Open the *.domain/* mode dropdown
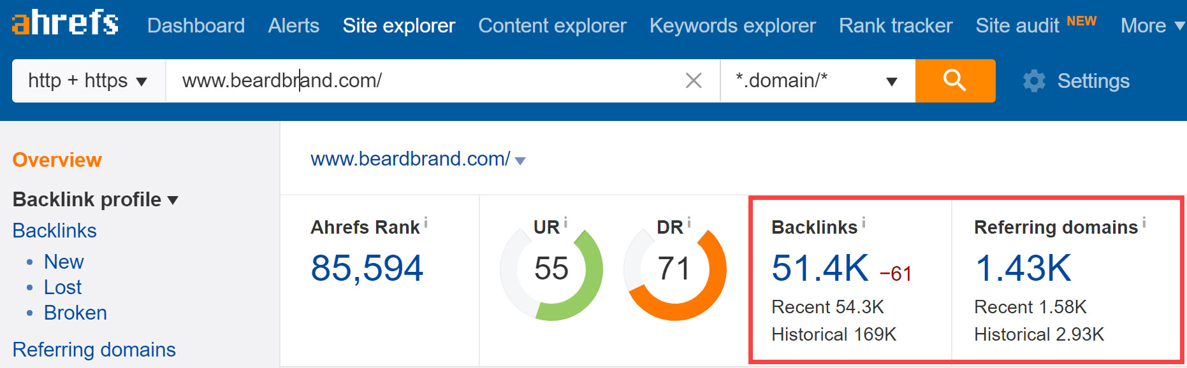Screen dimensions: 1187x368 [x=817, y=81]
